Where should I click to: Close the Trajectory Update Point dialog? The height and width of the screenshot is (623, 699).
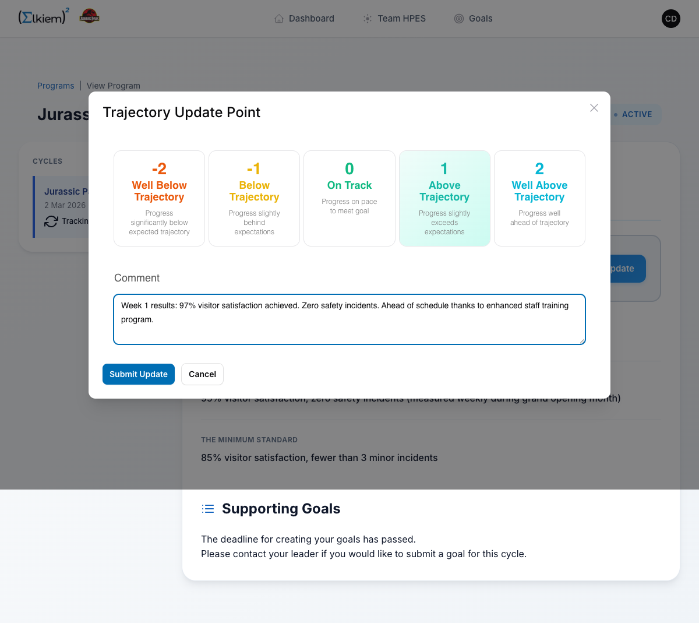pos(594,108)
